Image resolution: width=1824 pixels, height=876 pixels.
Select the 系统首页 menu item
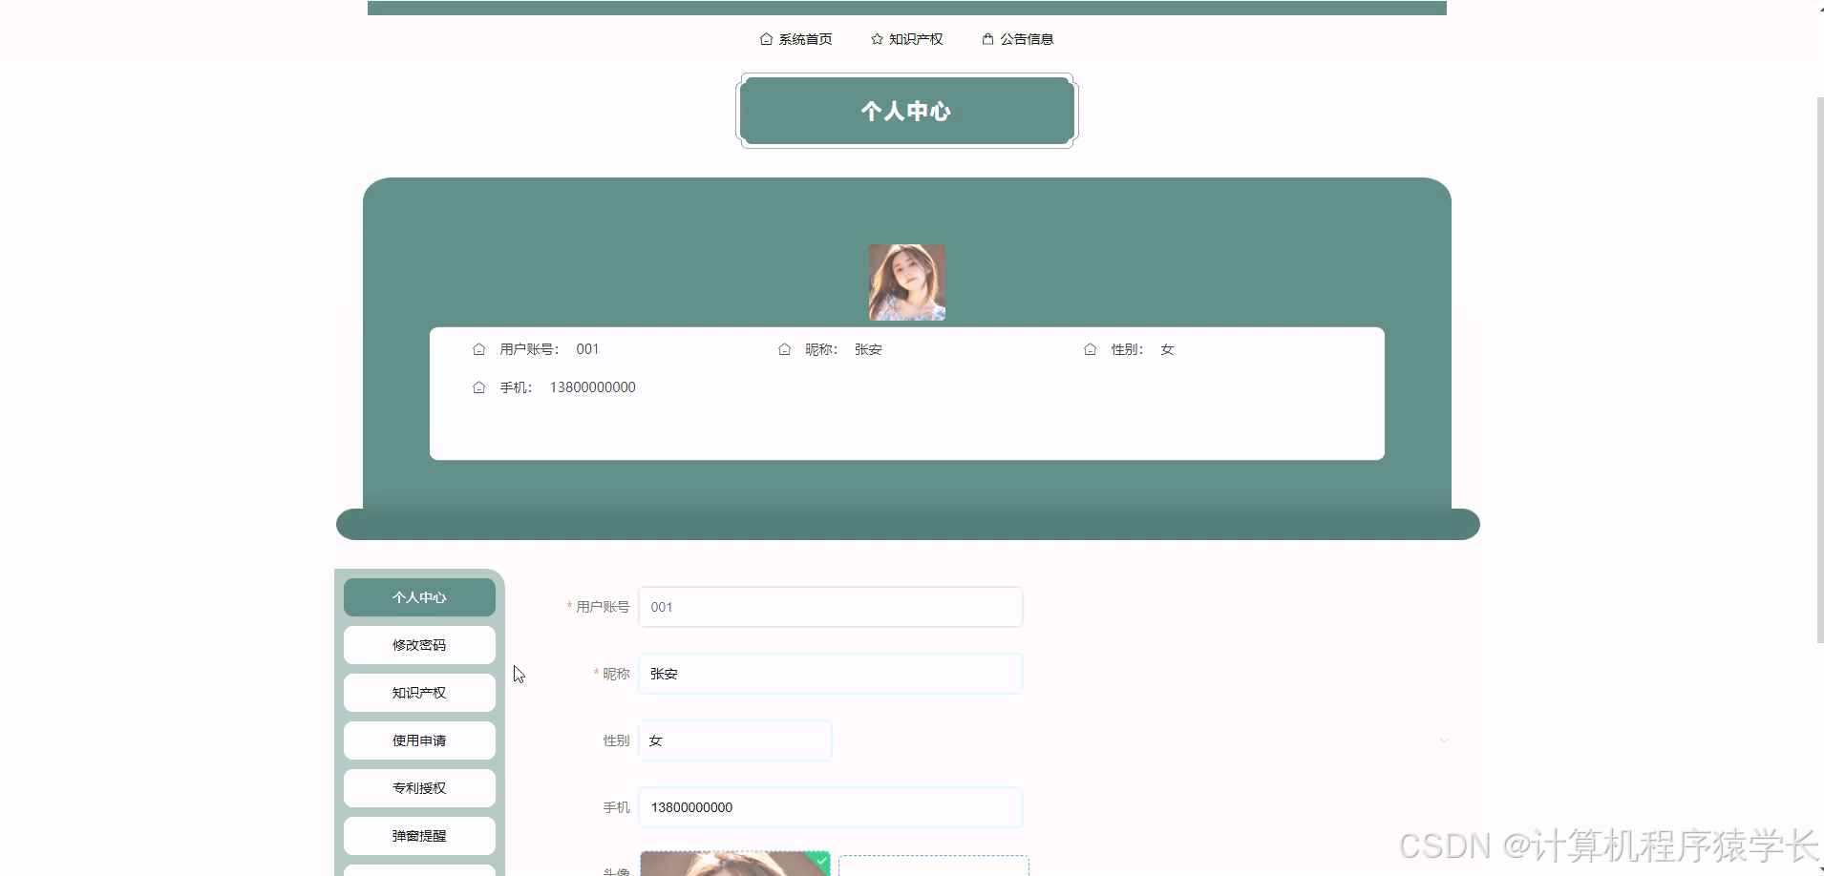803,39
